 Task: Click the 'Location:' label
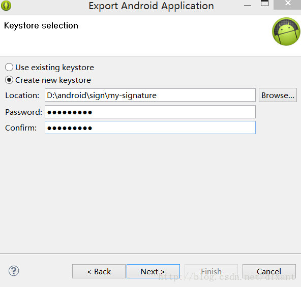pos(22,95)
